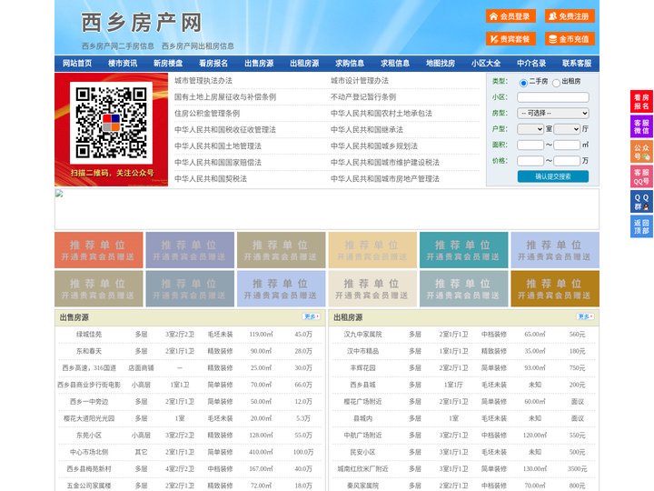This screenshot has height=491, width=654.
Task: Click the golden-brown 推荐单位 banner tile
Action: pyautogui.click(x=555, y=288)
